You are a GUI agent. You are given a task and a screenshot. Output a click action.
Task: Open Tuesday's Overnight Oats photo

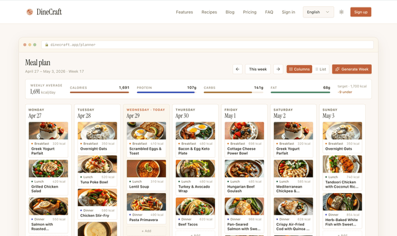97,130
